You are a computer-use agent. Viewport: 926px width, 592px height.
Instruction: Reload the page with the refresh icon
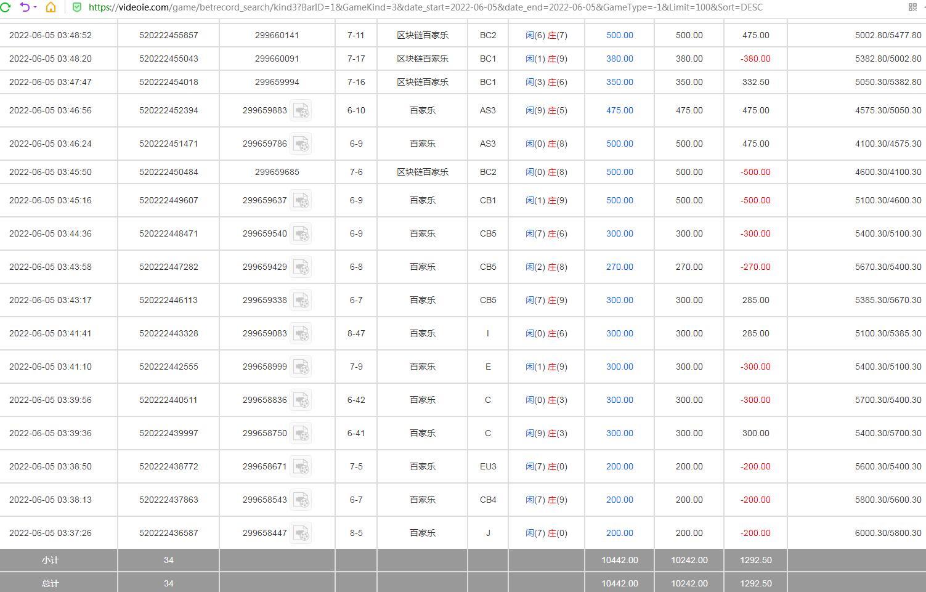(6, 7)
